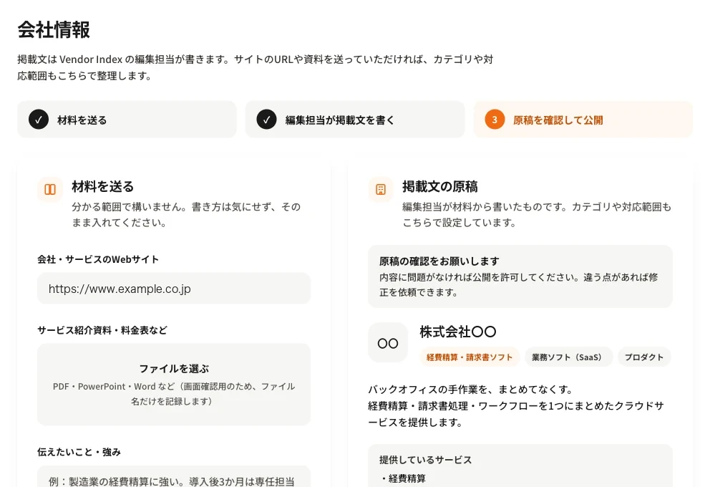
Task: Click the document icon next to 掲載文の原稿
Action: tap(381, 189)
